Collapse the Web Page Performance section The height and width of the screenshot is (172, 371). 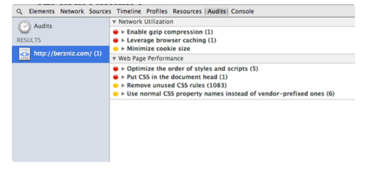pos(114,59)
